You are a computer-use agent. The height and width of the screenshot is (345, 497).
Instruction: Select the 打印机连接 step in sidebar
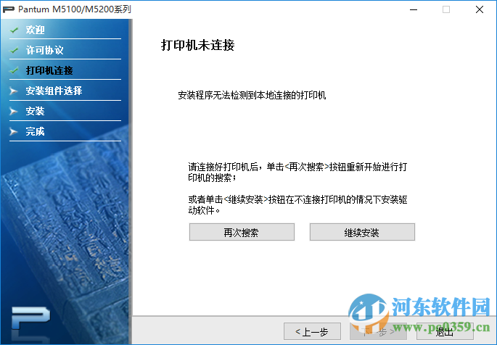(49, 70)
